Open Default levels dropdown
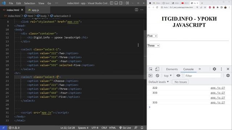 point(159,82)
